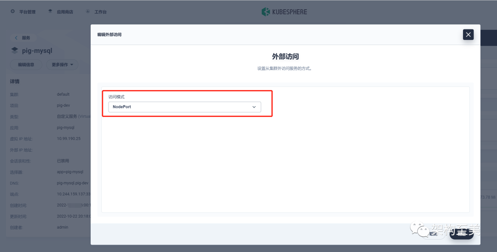Open 工作台 in the top navigation
Image resolution: width=497 pixels, height=252 pixels.
(x=100, y=12)
